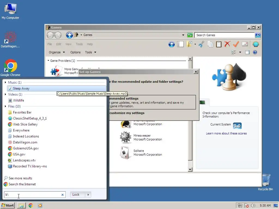Launch Chrome from the taskbar
The height and width of the screenshot is (209, 279).
(x=31, y=205)
